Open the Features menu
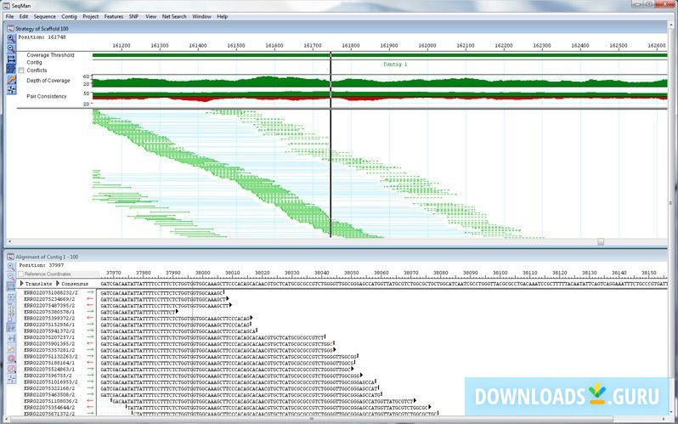 coord(114,16)
